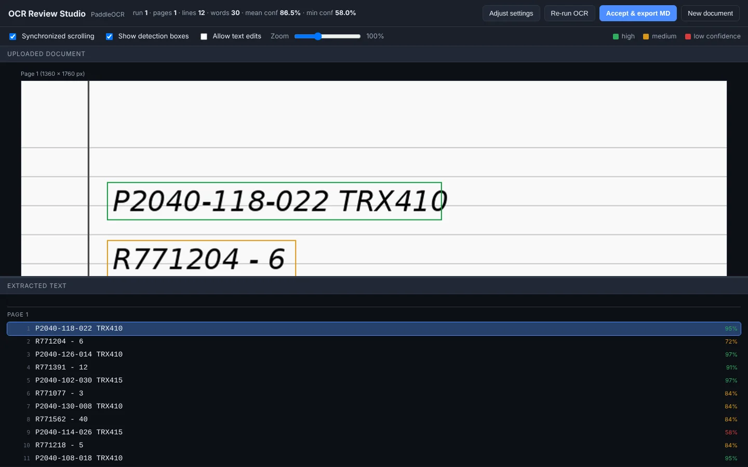748x467 pixels.
Task: Click the Zoom slider
Action: point(327,36)
